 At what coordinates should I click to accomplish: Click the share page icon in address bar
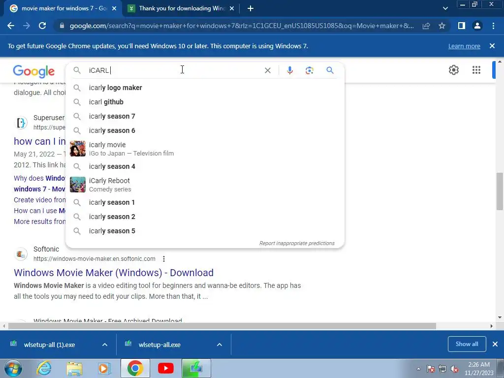click(x=426, y=26)
